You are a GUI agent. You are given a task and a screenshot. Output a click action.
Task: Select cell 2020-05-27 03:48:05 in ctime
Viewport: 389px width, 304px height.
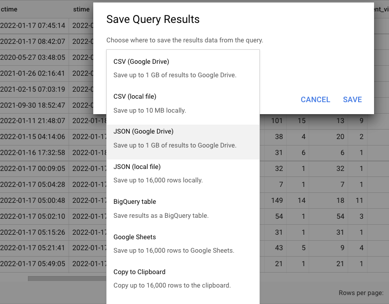[33, 57]
